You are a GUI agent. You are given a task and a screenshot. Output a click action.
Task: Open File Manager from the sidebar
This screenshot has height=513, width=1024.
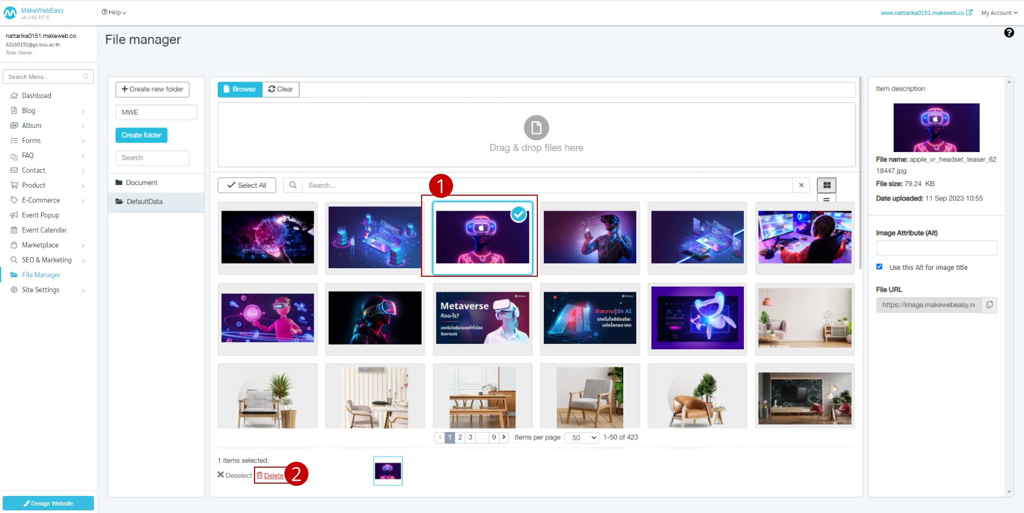point(40,275)
